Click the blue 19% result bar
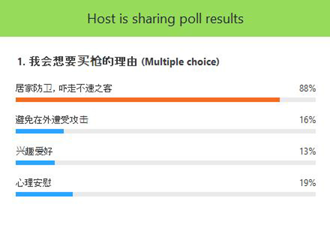 [x=44, y=194]
